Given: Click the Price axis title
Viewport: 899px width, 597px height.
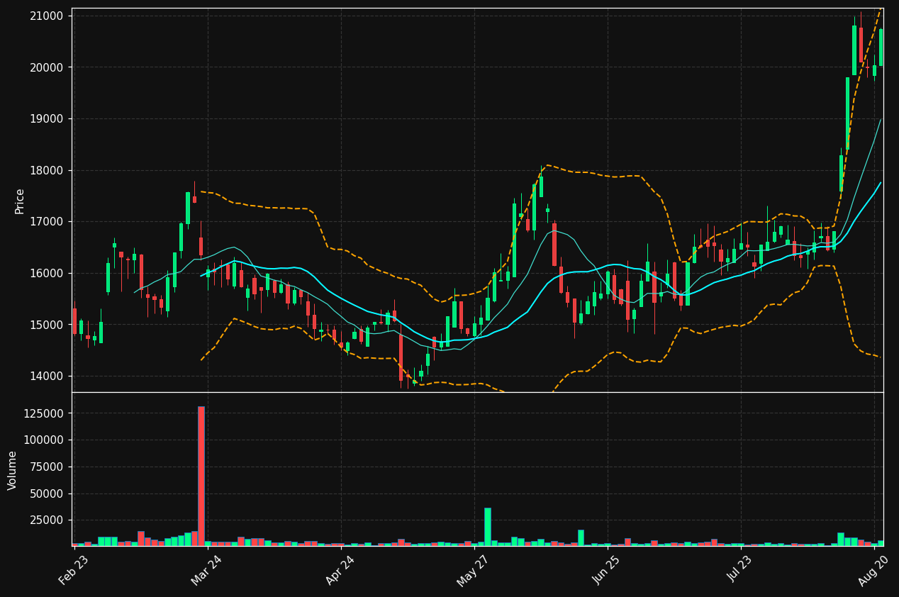Looking at the screenshot, I should click(x=19, y=201).
